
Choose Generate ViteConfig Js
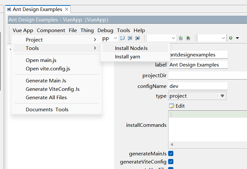coord(57,89)
